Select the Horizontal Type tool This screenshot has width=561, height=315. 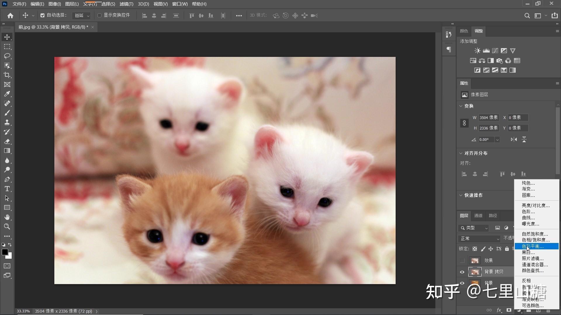pyautogui.click(x=7, y=189)
